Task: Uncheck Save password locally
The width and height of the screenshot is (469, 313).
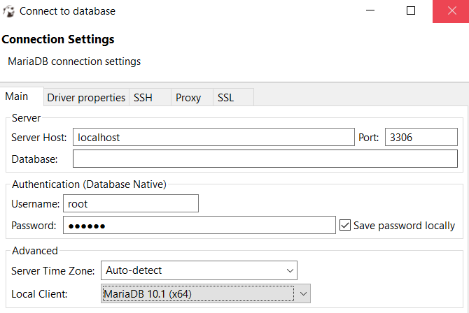Action: pos(345,225)
